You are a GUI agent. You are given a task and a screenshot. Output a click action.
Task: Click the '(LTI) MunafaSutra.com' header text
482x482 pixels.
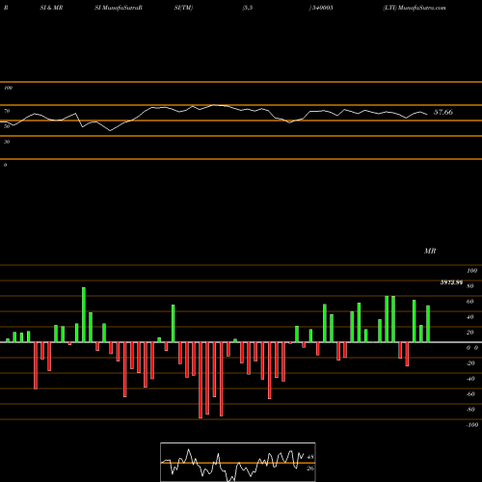[x=415, y=8]
